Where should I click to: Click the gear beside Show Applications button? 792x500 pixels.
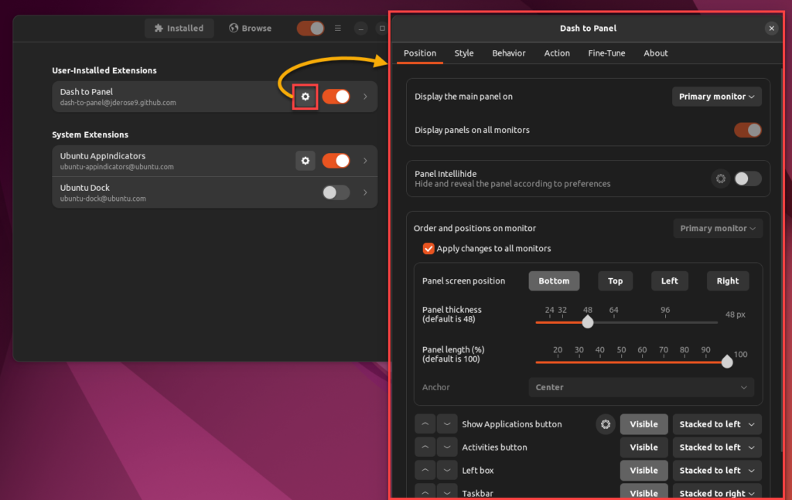606,423
